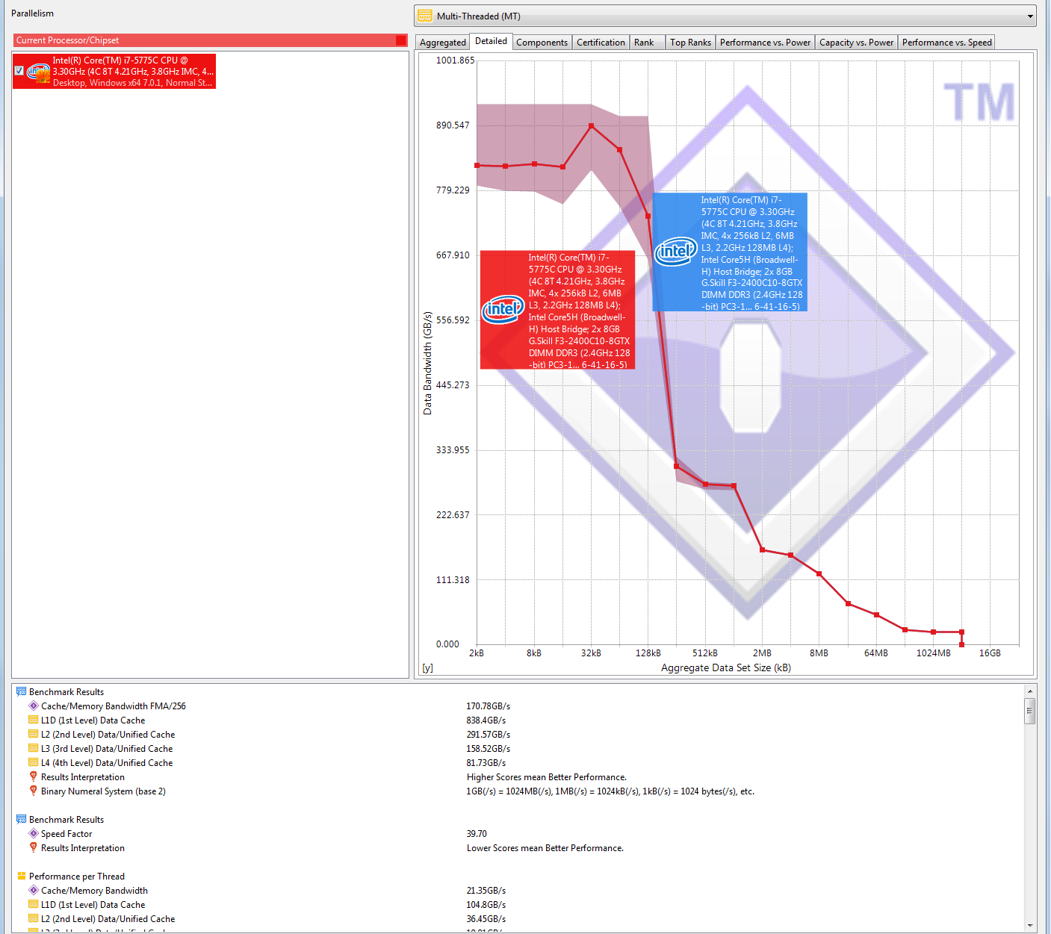1051x934 pixels.
Task: Click the L2 cache icon in the 291.57GB/s row
Action: (x=34, y=734)
